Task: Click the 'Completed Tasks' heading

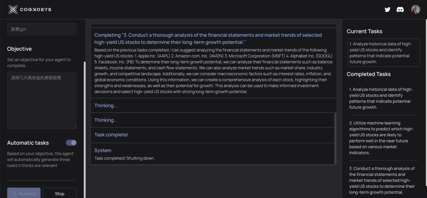Action: click(369, 74)
